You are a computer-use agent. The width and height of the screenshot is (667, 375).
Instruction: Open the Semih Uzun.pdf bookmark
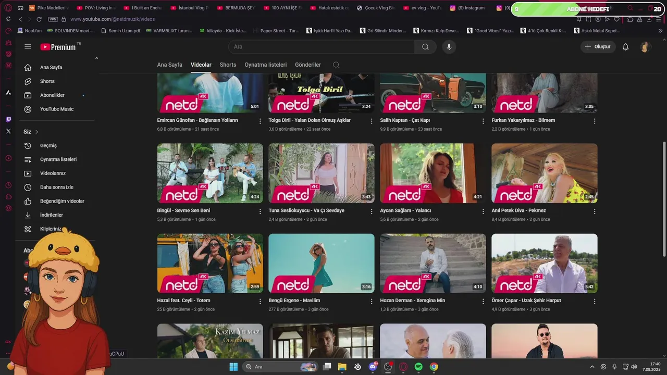coord(120,31)
